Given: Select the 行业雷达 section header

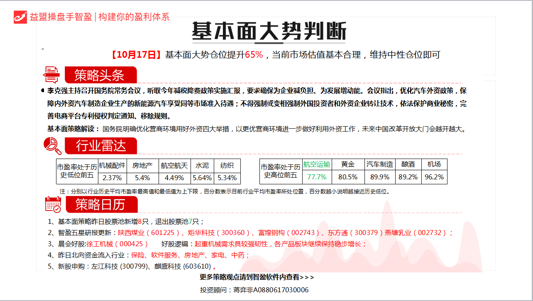Looking at the screenshot, I should (100, 146).
